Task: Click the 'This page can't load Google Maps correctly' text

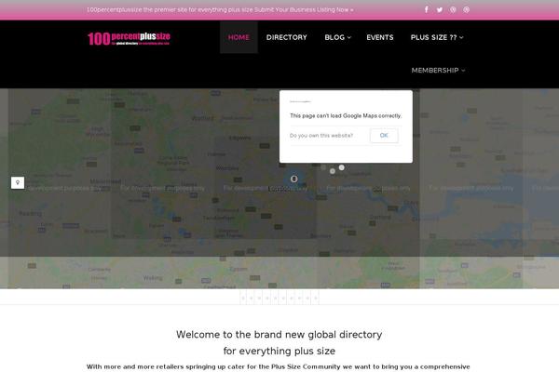Action: (x=346, y=115)
